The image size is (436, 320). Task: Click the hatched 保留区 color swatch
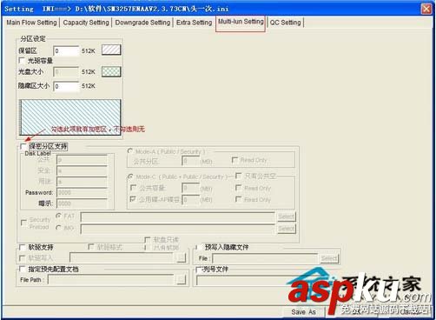(111, 50)
